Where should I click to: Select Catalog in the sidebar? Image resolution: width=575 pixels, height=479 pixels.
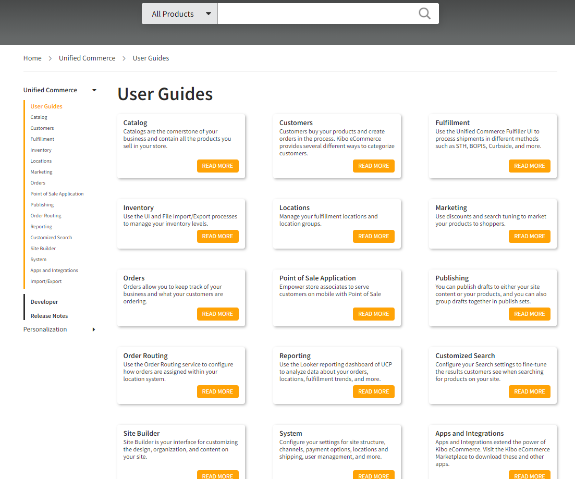(x=39, y=117)
